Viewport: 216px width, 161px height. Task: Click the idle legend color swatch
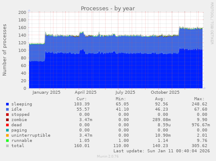point(7,109)
